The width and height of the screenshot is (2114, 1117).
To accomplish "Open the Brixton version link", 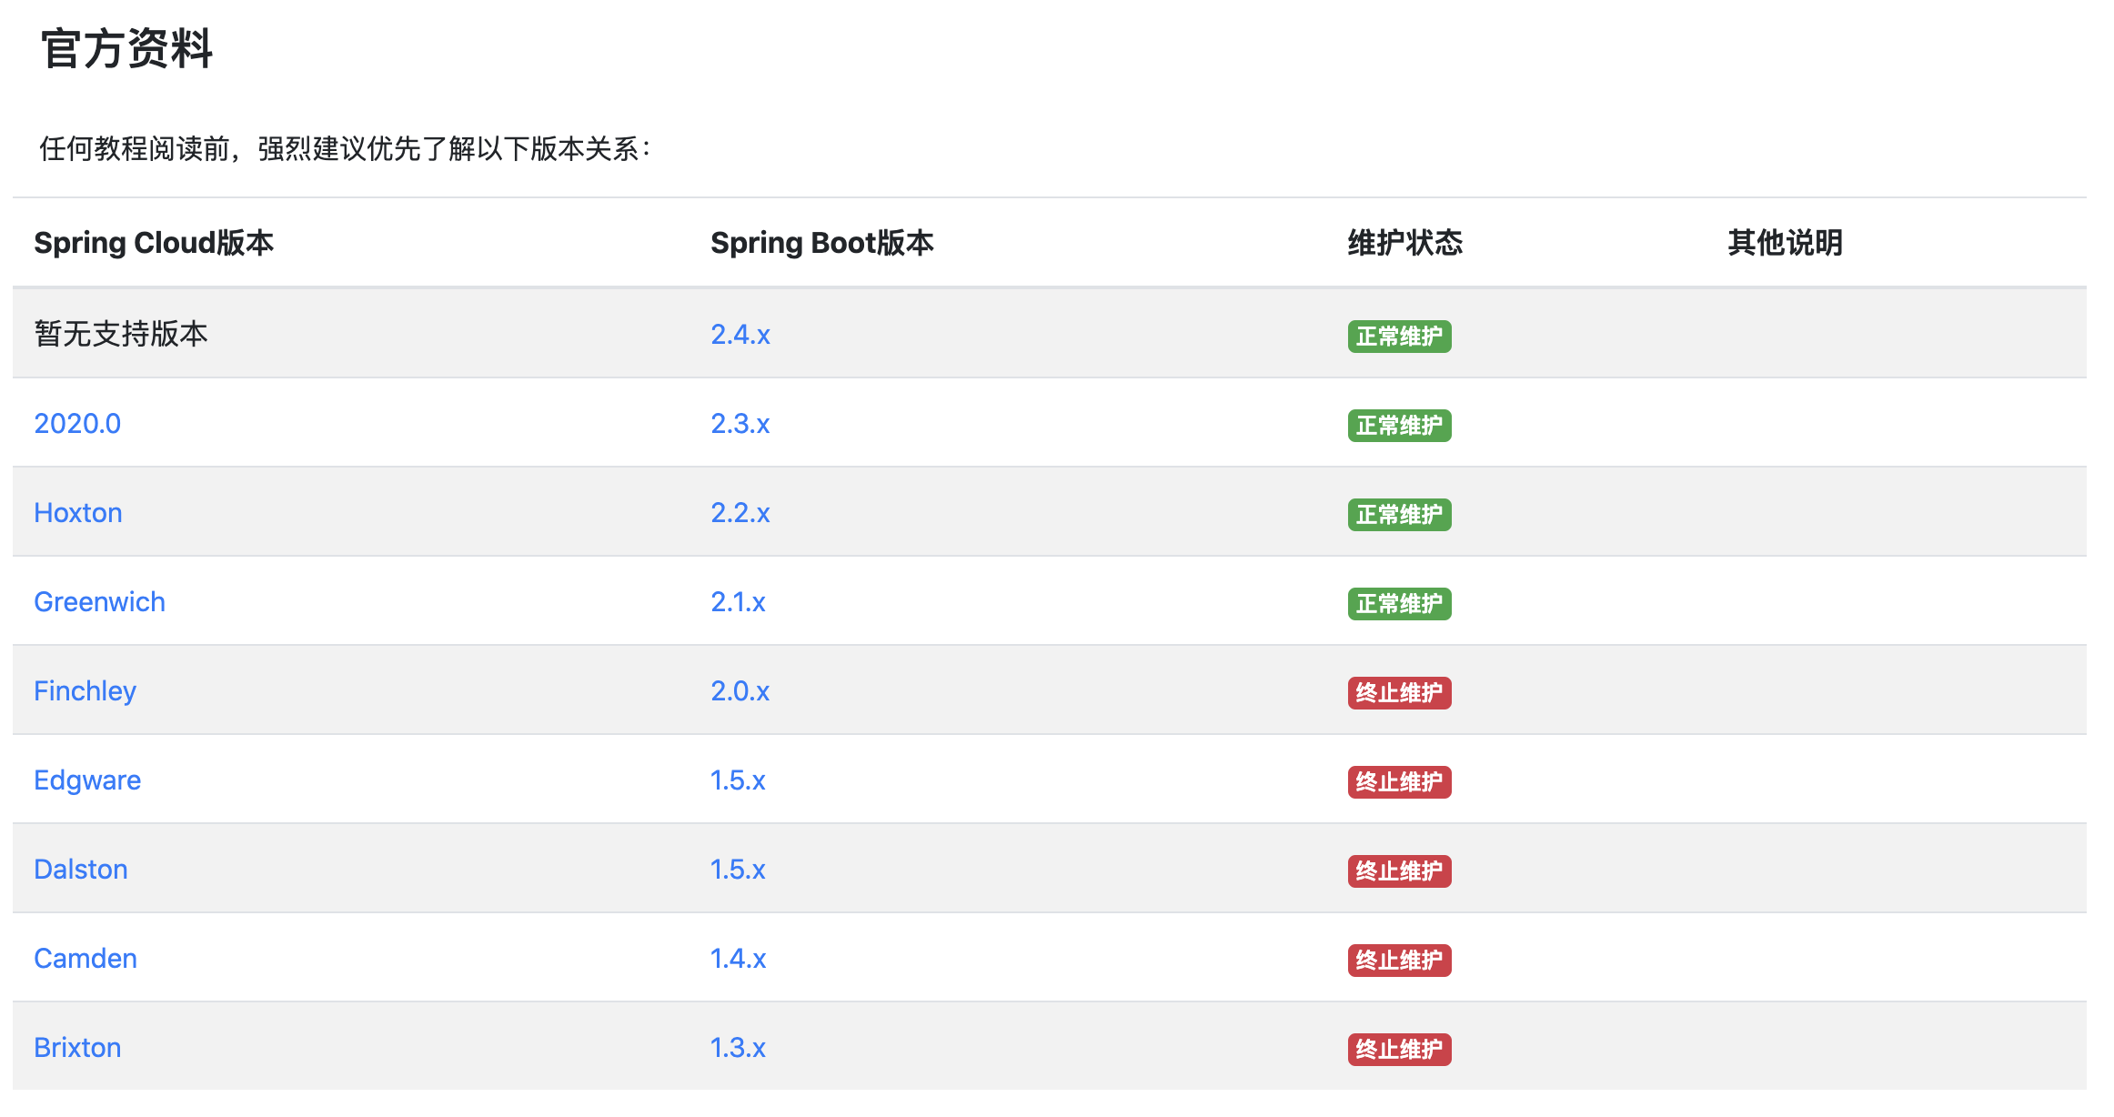I will (77, 1048).
